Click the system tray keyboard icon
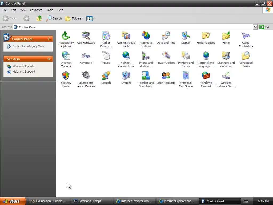Viewport: 273px width, 205px height. coord(246,201)
